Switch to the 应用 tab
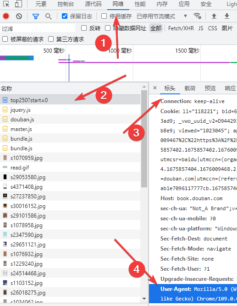This screenshot has height=306, width=237. click(x=184, y=4)
